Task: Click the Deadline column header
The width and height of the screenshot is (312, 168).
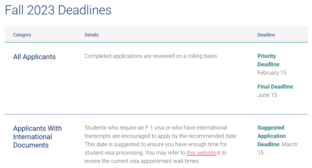Action: [266, 35]
